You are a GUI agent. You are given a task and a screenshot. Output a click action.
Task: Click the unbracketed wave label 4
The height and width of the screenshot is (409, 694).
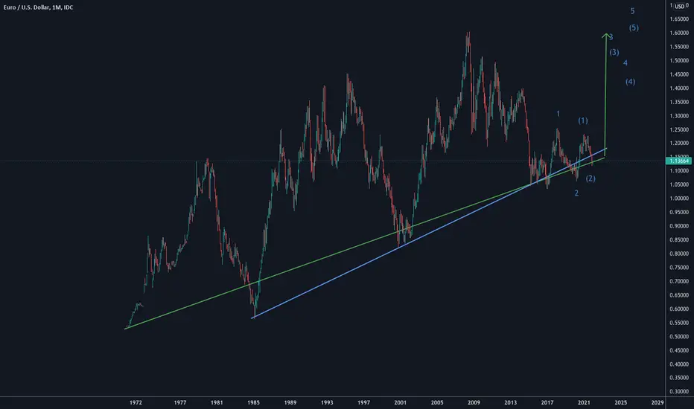(625, 63)
